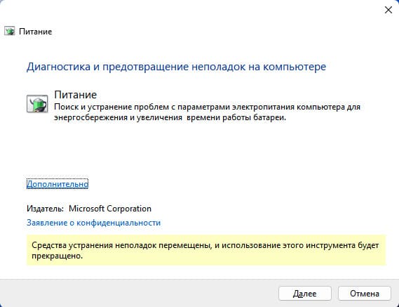Click the Отмена button
Screen dimensions: 399x307
tap(365, 294)
